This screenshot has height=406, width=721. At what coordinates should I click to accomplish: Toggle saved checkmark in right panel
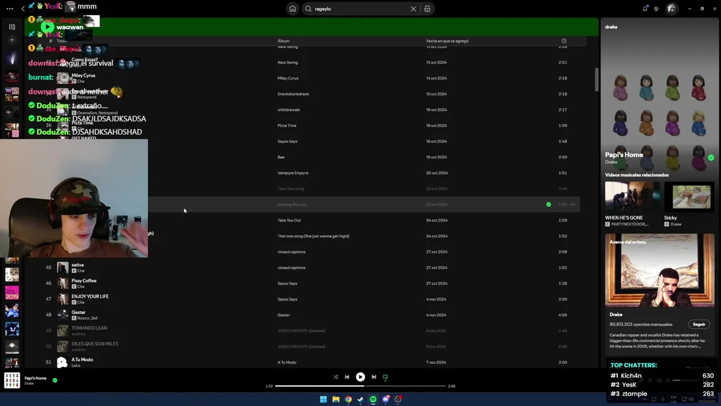point(711,158)
